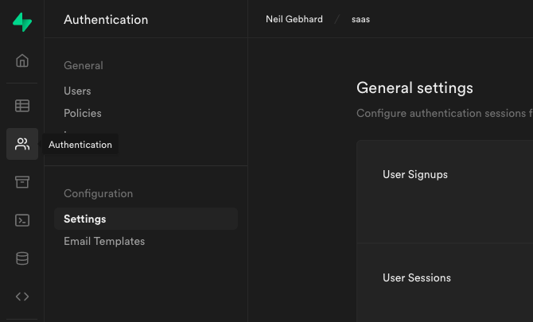Click the Authentication tooltip label
This screenshot has height=322, width=533.
80,145
